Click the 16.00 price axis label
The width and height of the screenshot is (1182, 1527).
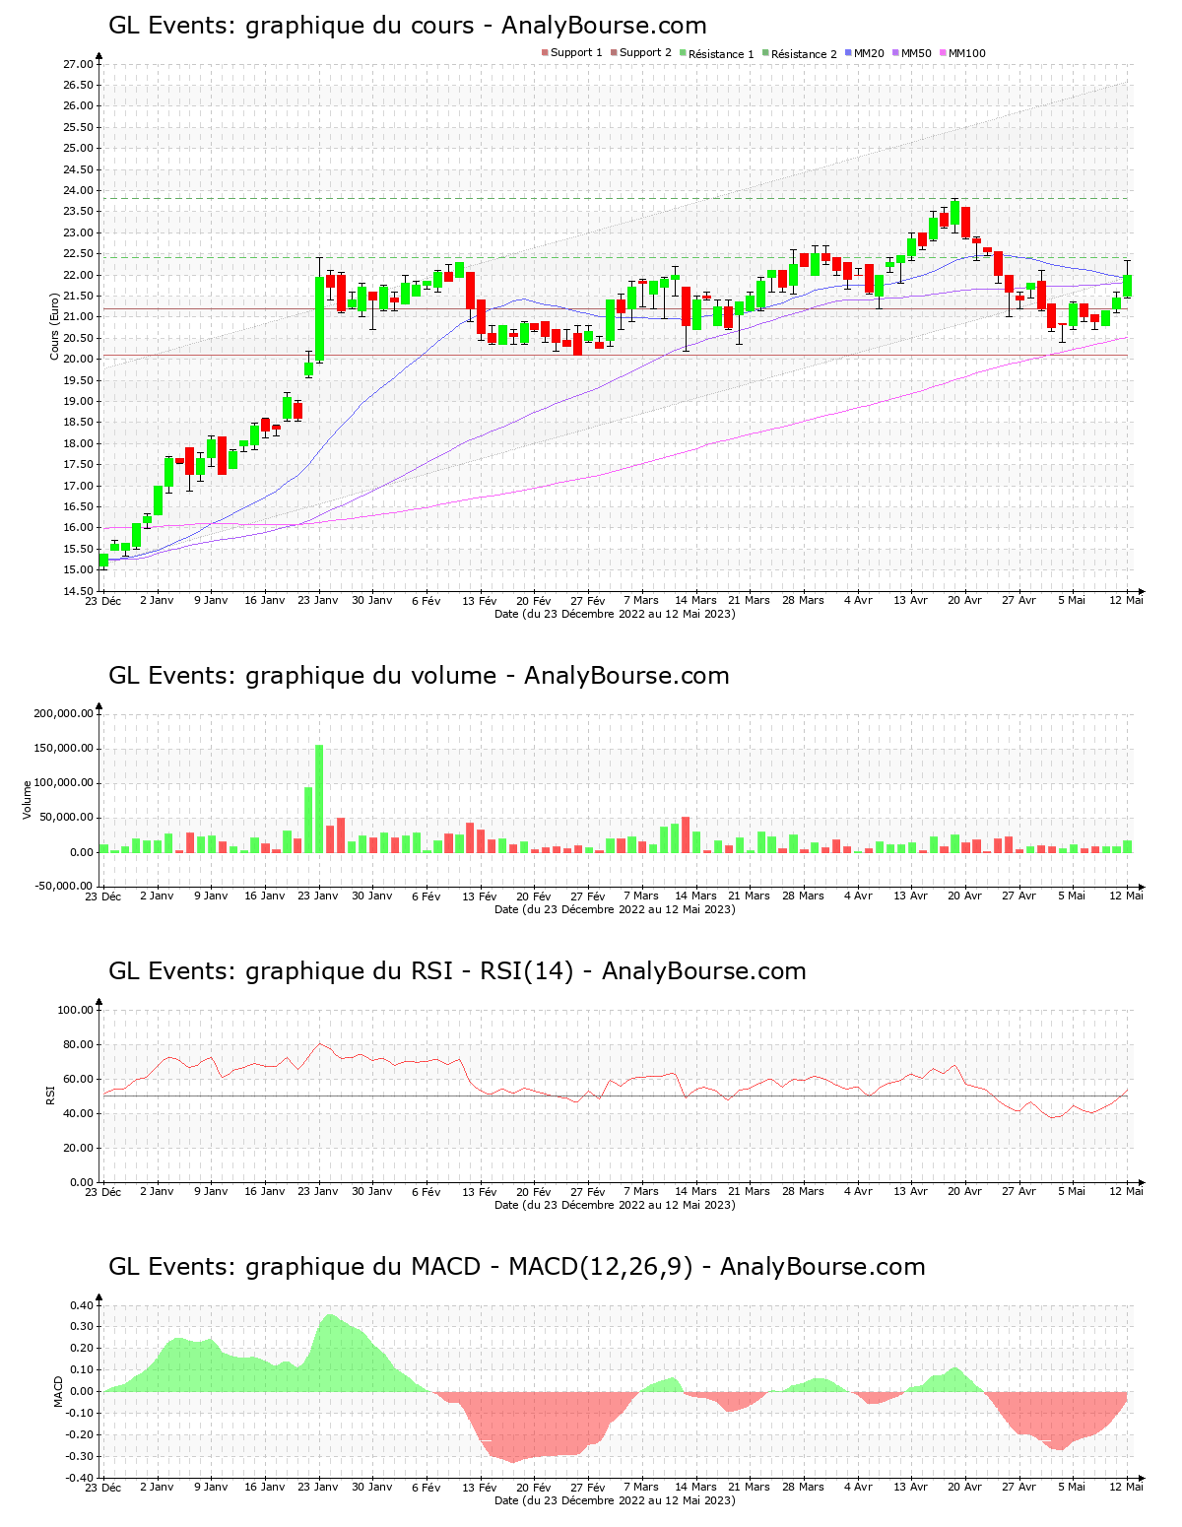78,528
